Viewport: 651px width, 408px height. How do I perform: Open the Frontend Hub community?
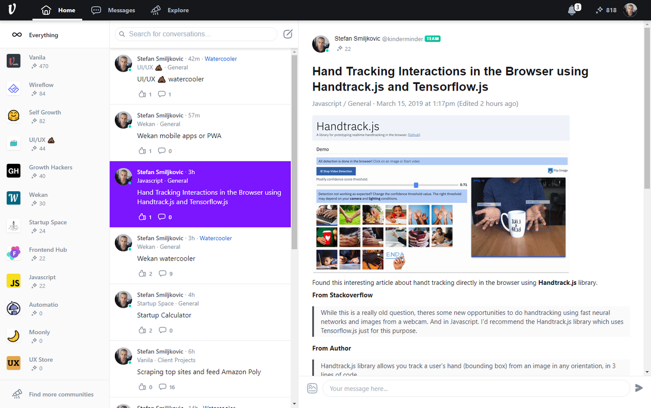(x=54, y=254)
